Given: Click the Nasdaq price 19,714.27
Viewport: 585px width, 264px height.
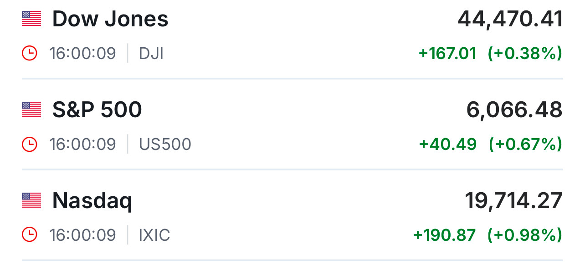Looking at the screenshot, I should coord(513,201).
